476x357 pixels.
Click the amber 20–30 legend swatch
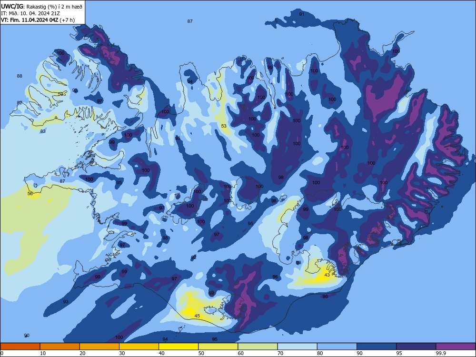pyautogui.click(x=99, y=347)
